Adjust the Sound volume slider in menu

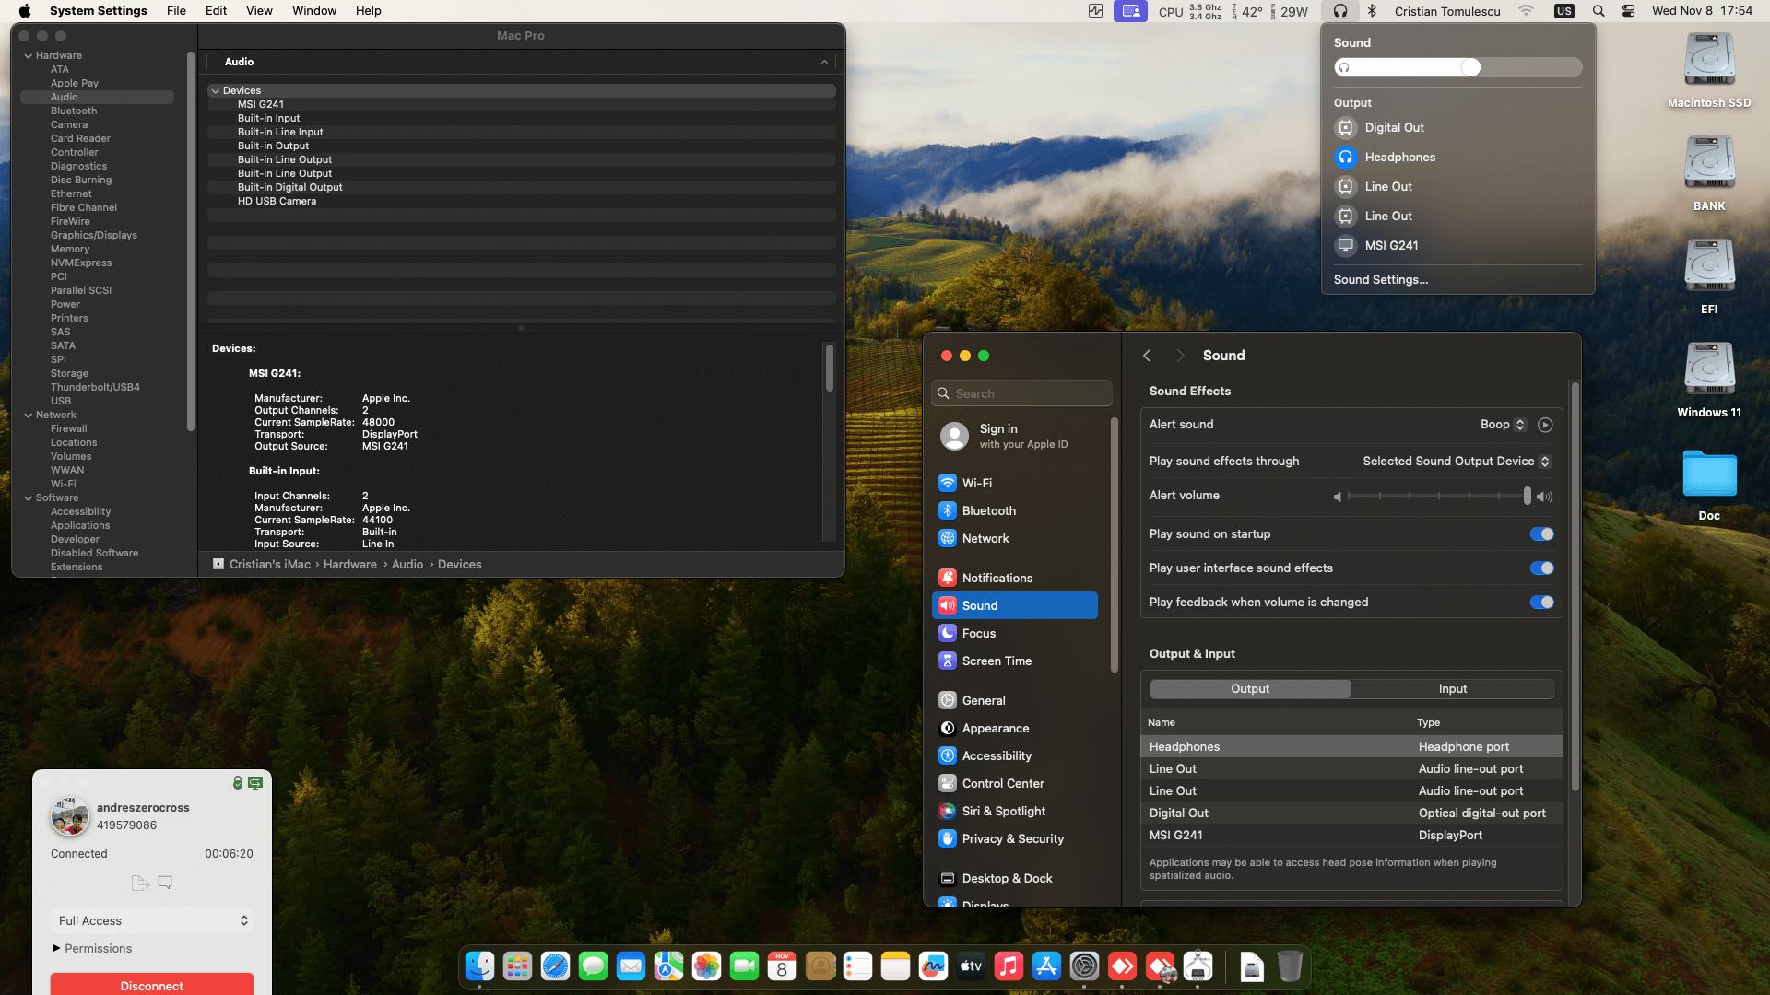click(x=1458, y=67)
